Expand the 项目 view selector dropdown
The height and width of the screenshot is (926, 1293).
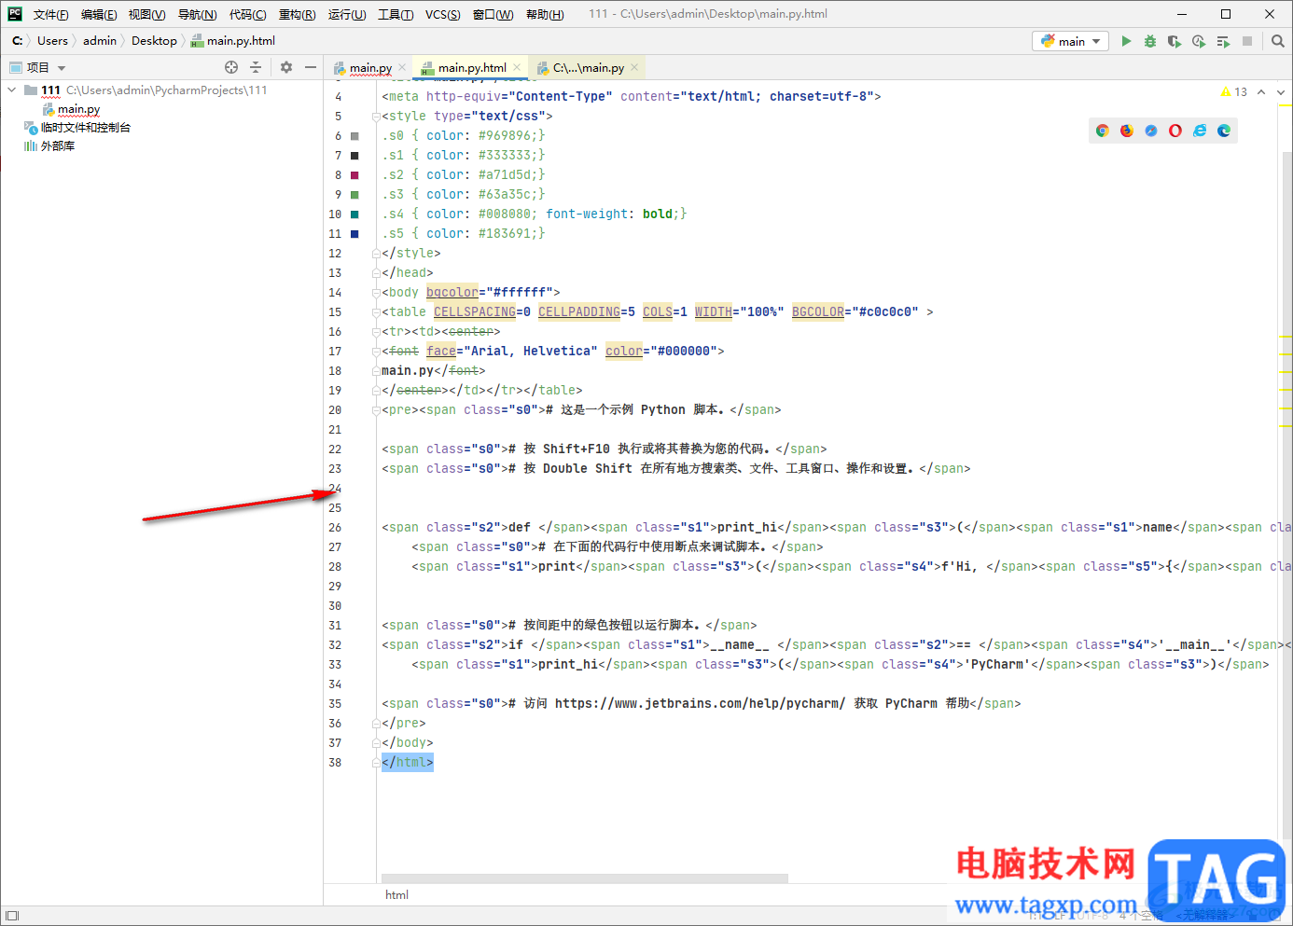(62, 68)
